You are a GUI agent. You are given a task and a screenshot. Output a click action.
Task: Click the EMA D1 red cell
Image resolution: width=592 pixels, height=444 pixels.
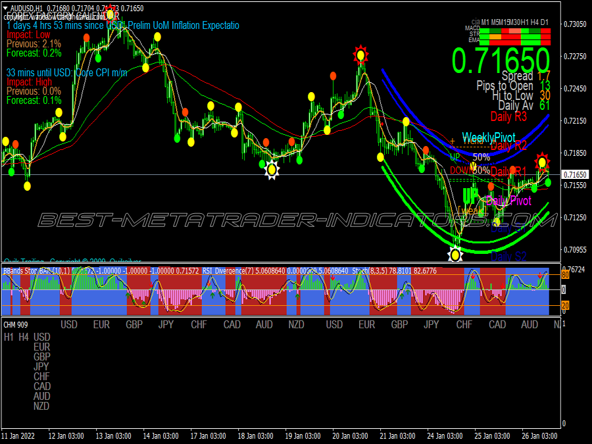pos(545,43)
